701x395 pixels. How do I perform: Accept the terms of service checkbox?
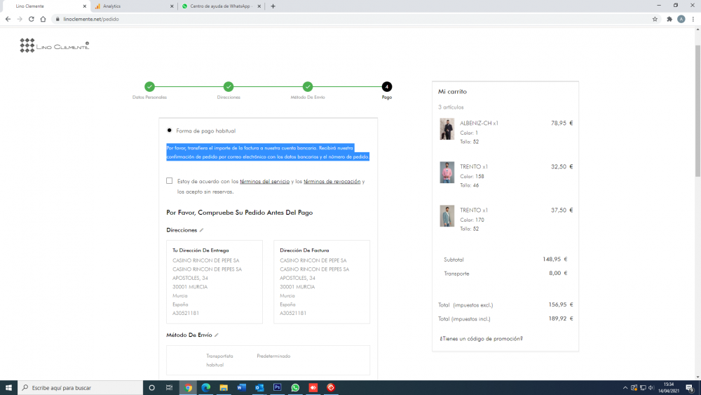pos(169,181)
